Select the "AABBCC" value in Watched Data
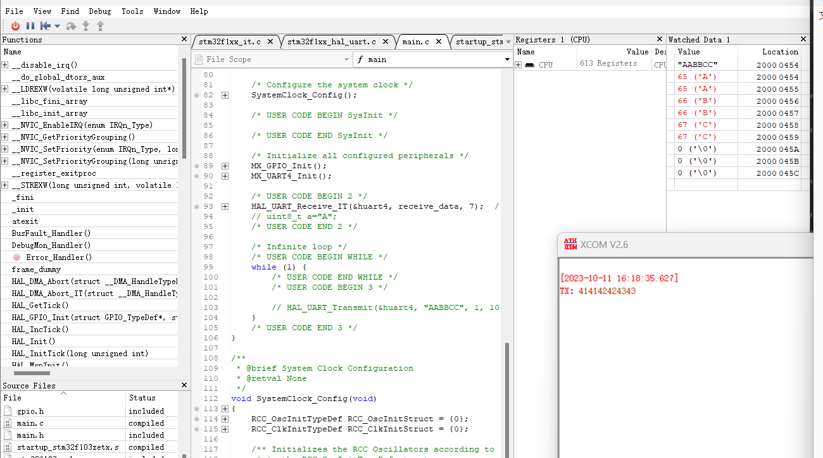The height and width of the screenshot is (458, 823). tap(698, 65)
